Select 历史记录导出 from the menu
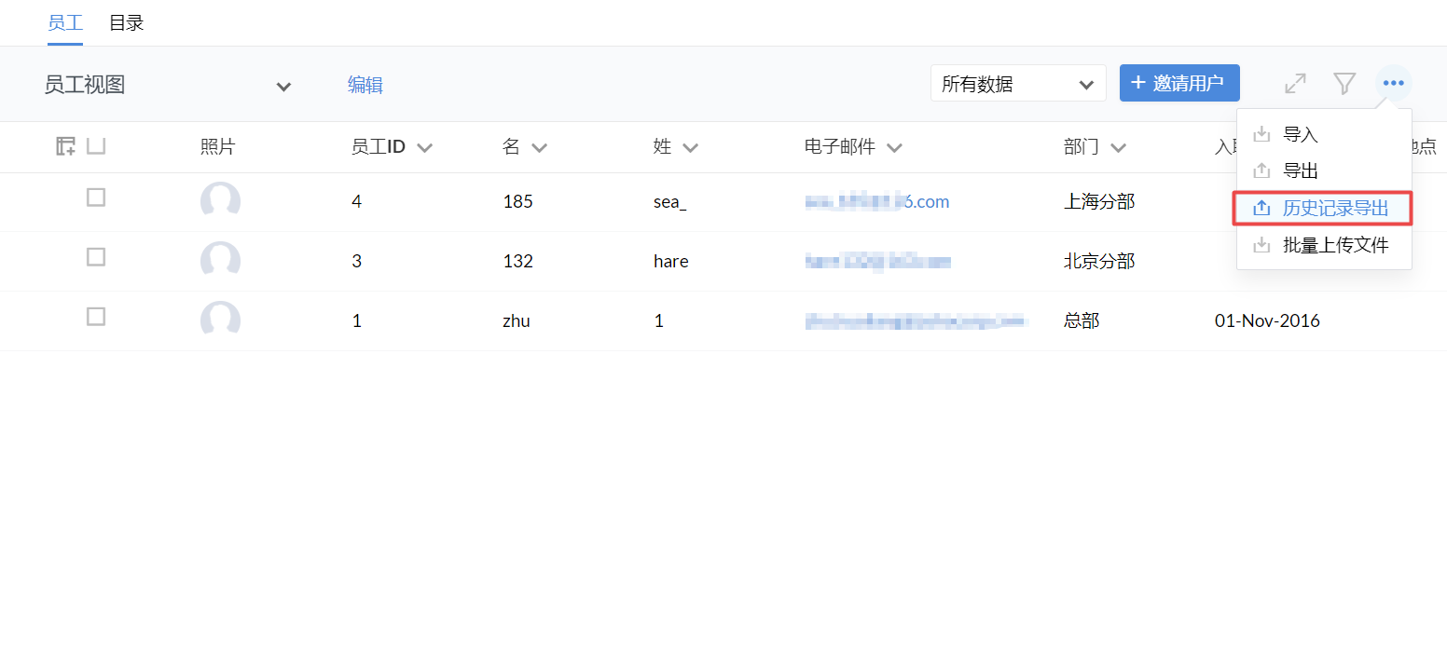 1334,209
